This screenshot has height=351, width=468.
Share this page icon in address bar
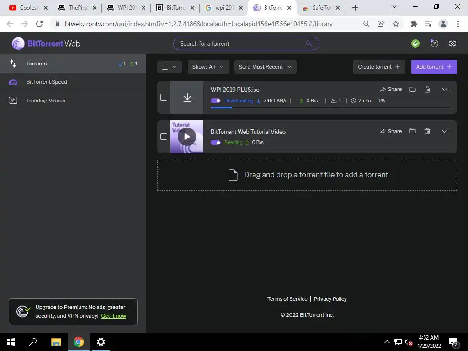381,24
